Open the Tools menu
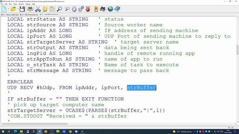Screen dimensions: 239x134 [15, 4]
